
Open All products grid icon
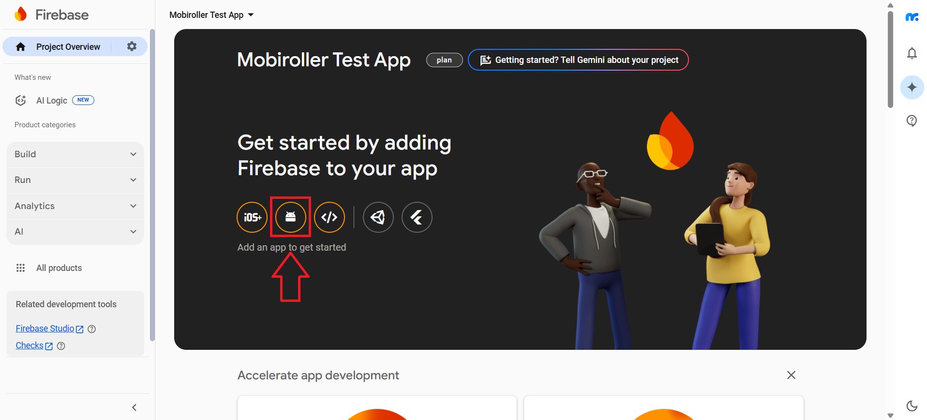20,268
